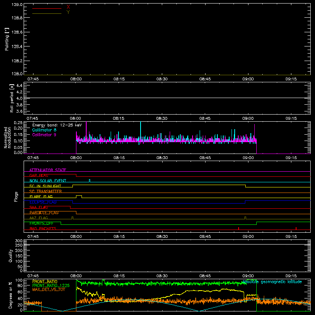Click the BAD_PACKETS red tick before 09:00

point(239,228)
